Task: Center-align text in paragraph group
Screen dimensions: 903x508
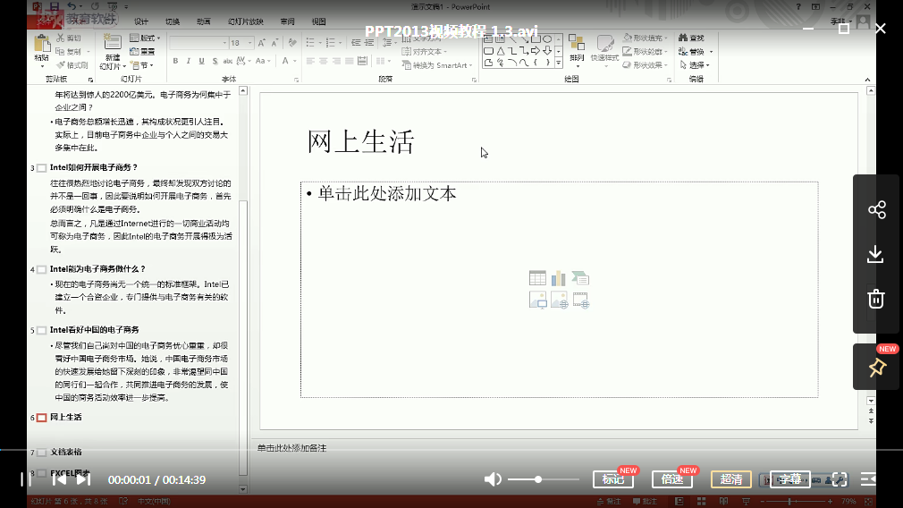Action: [323, 61]
